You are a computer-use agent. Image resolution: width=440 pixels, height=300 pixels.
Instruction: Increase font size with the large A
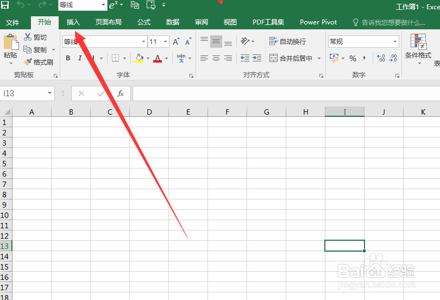point(176,42)
